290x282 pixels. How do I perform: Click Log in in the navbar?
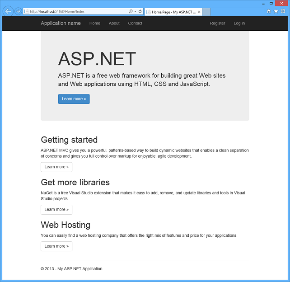coord(239,23)
